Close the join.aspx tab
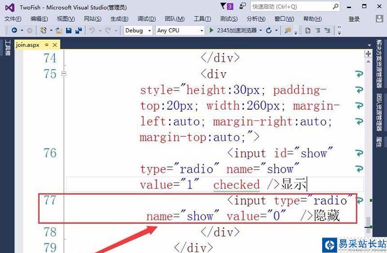The height and width of the screenshot is (253, 387). click(55, 45)
